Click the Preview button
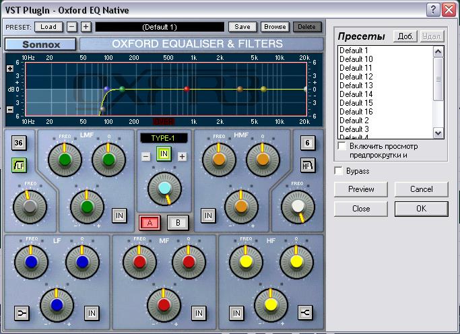This screenshot has width=460, height=334. point(361,189)
